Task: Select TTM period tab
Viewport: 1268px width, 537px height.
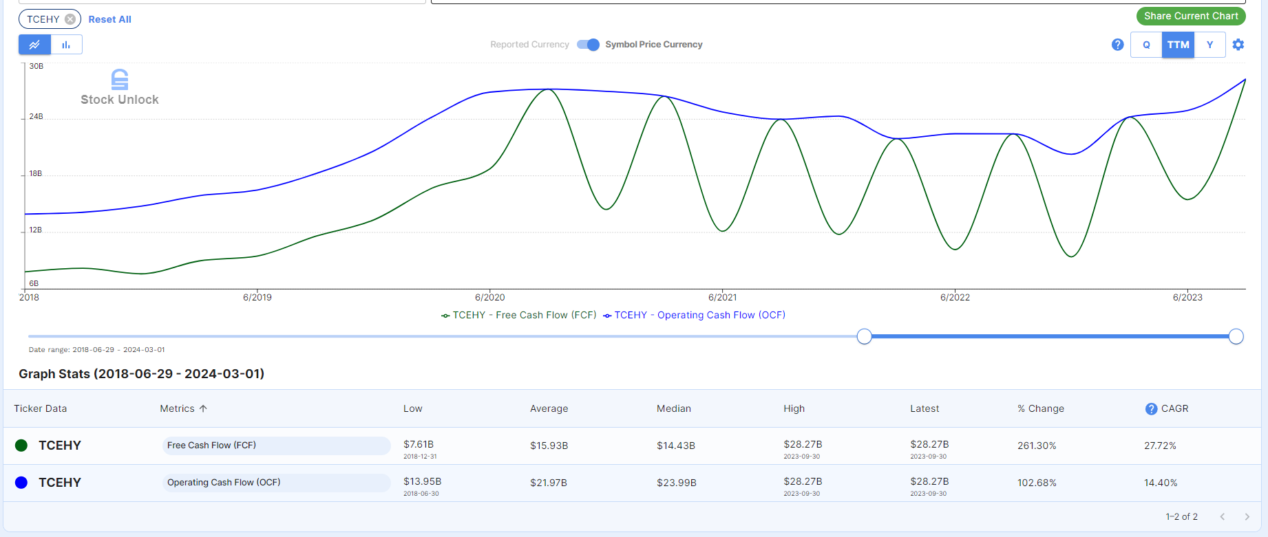Action: (1178, 45)
